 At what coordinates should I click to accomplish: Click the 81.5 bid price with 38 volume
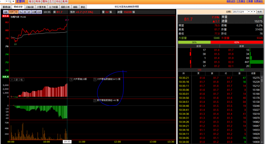point(217,54)
